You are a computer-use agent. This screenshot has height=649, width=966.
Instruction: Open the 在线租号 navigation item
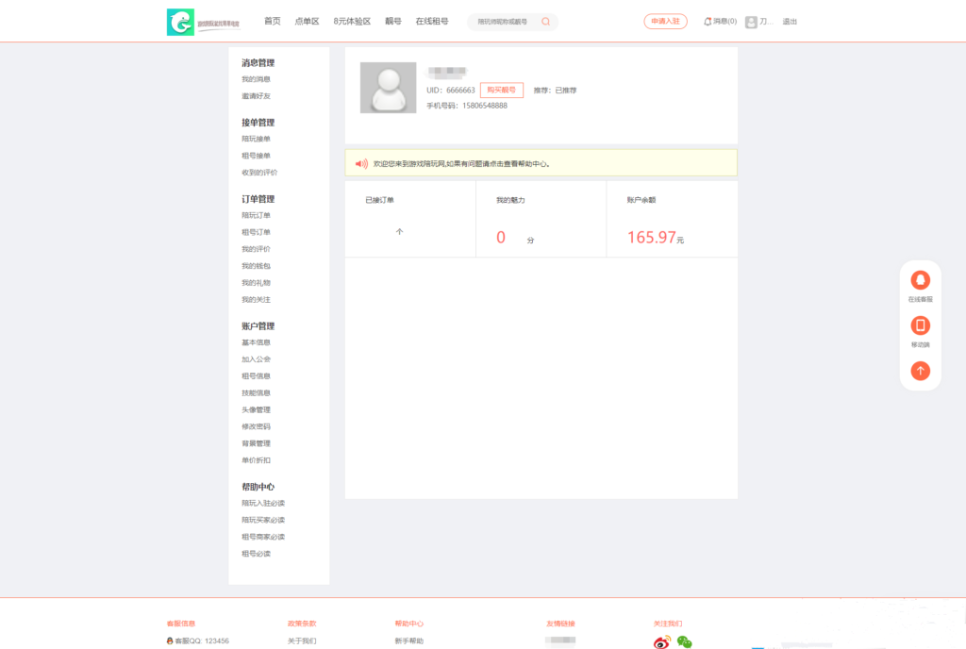point(432,21)
